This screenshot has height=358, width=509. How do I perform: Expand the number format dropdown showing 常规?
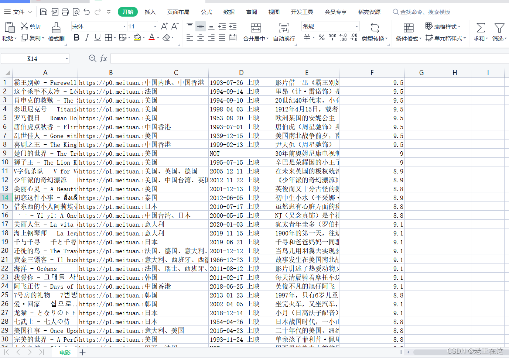click(x=356, y=27)
